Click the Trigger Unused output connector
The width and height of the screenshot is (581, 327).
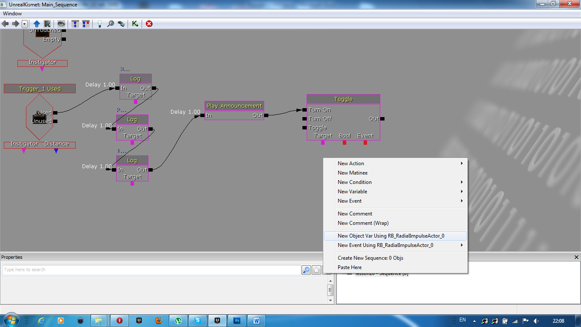coord(55,121)
